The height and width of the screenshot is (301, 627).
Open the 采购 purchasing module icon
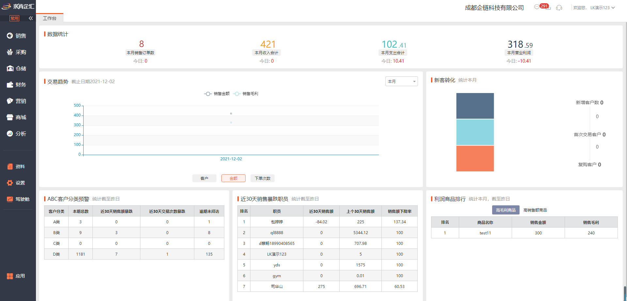point(10,52)
